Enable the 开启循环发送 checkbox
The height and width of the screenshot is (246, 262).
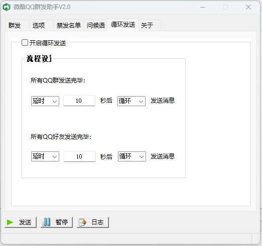pyautogui.click(x=25, y=43)
